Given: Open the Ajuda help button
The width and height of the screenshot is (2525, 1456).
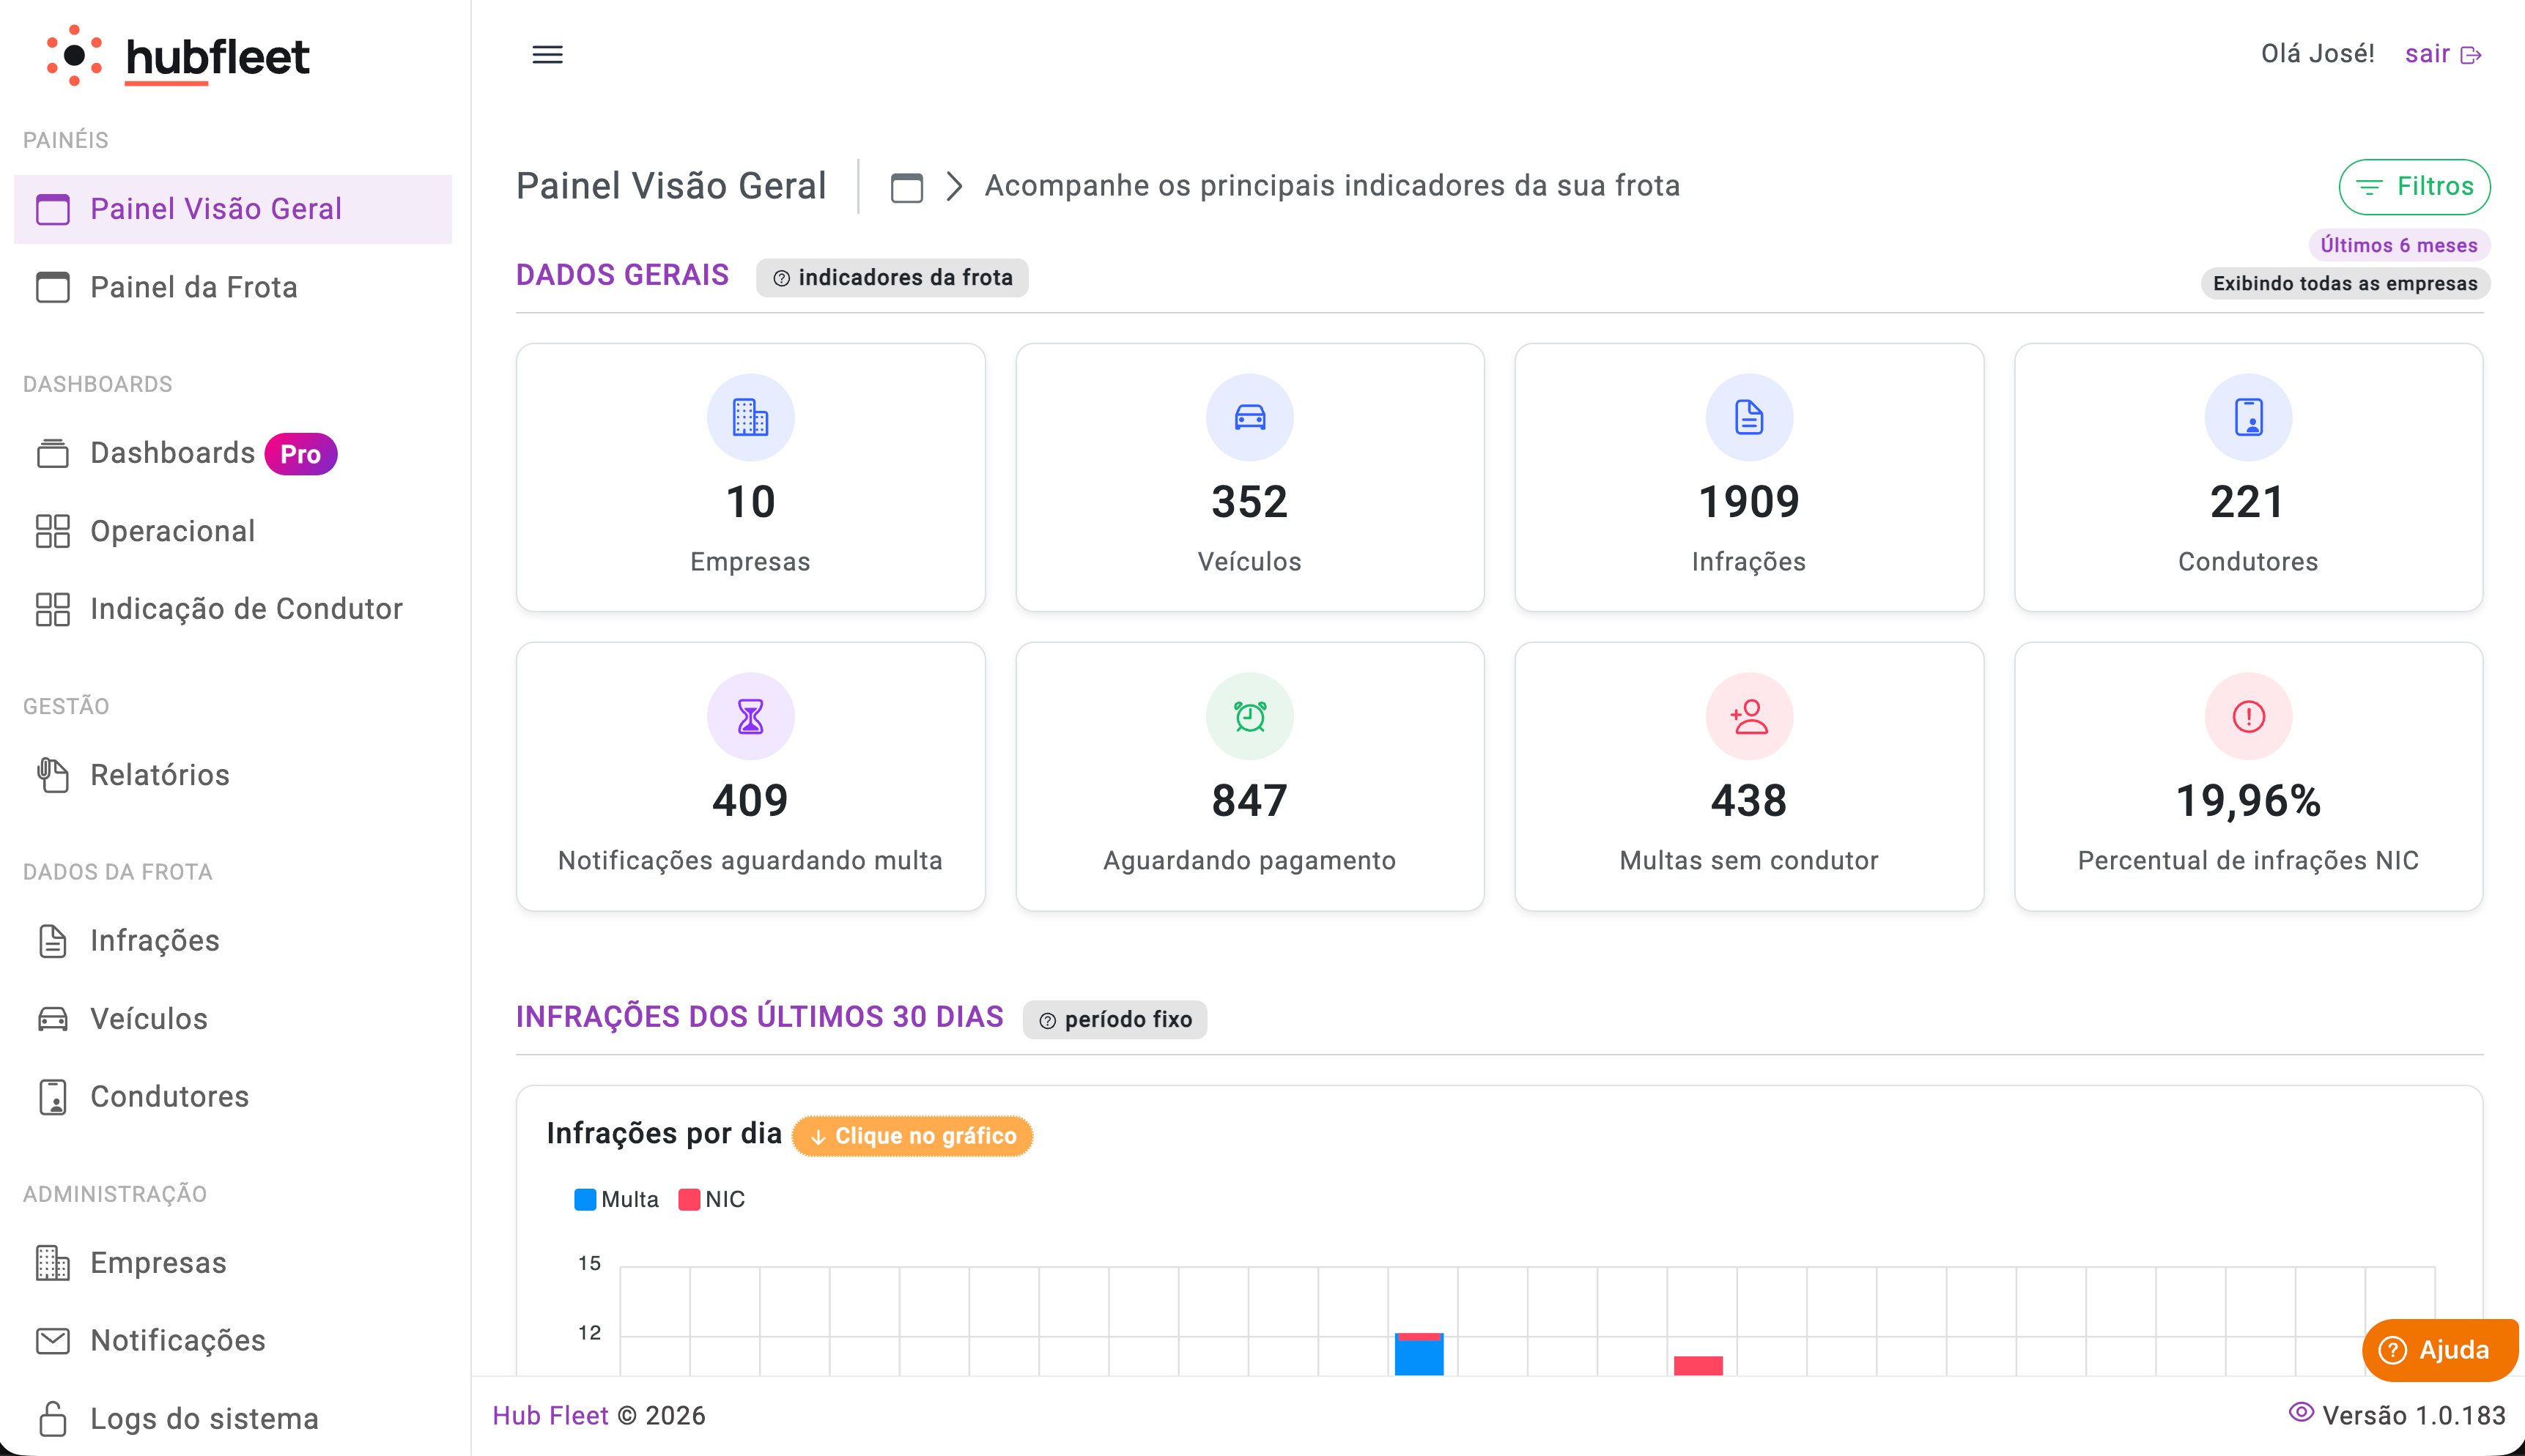Looking at the screenshot, I should [x=2440, y=1350].
